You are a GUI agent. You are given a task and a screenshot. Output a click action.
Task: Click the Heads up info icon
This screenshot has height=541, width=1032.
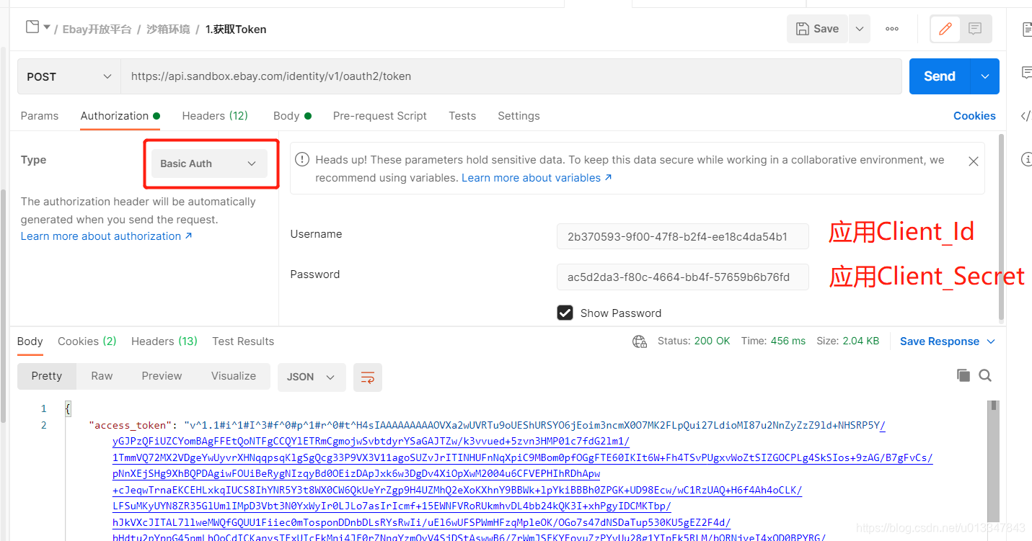302,160
